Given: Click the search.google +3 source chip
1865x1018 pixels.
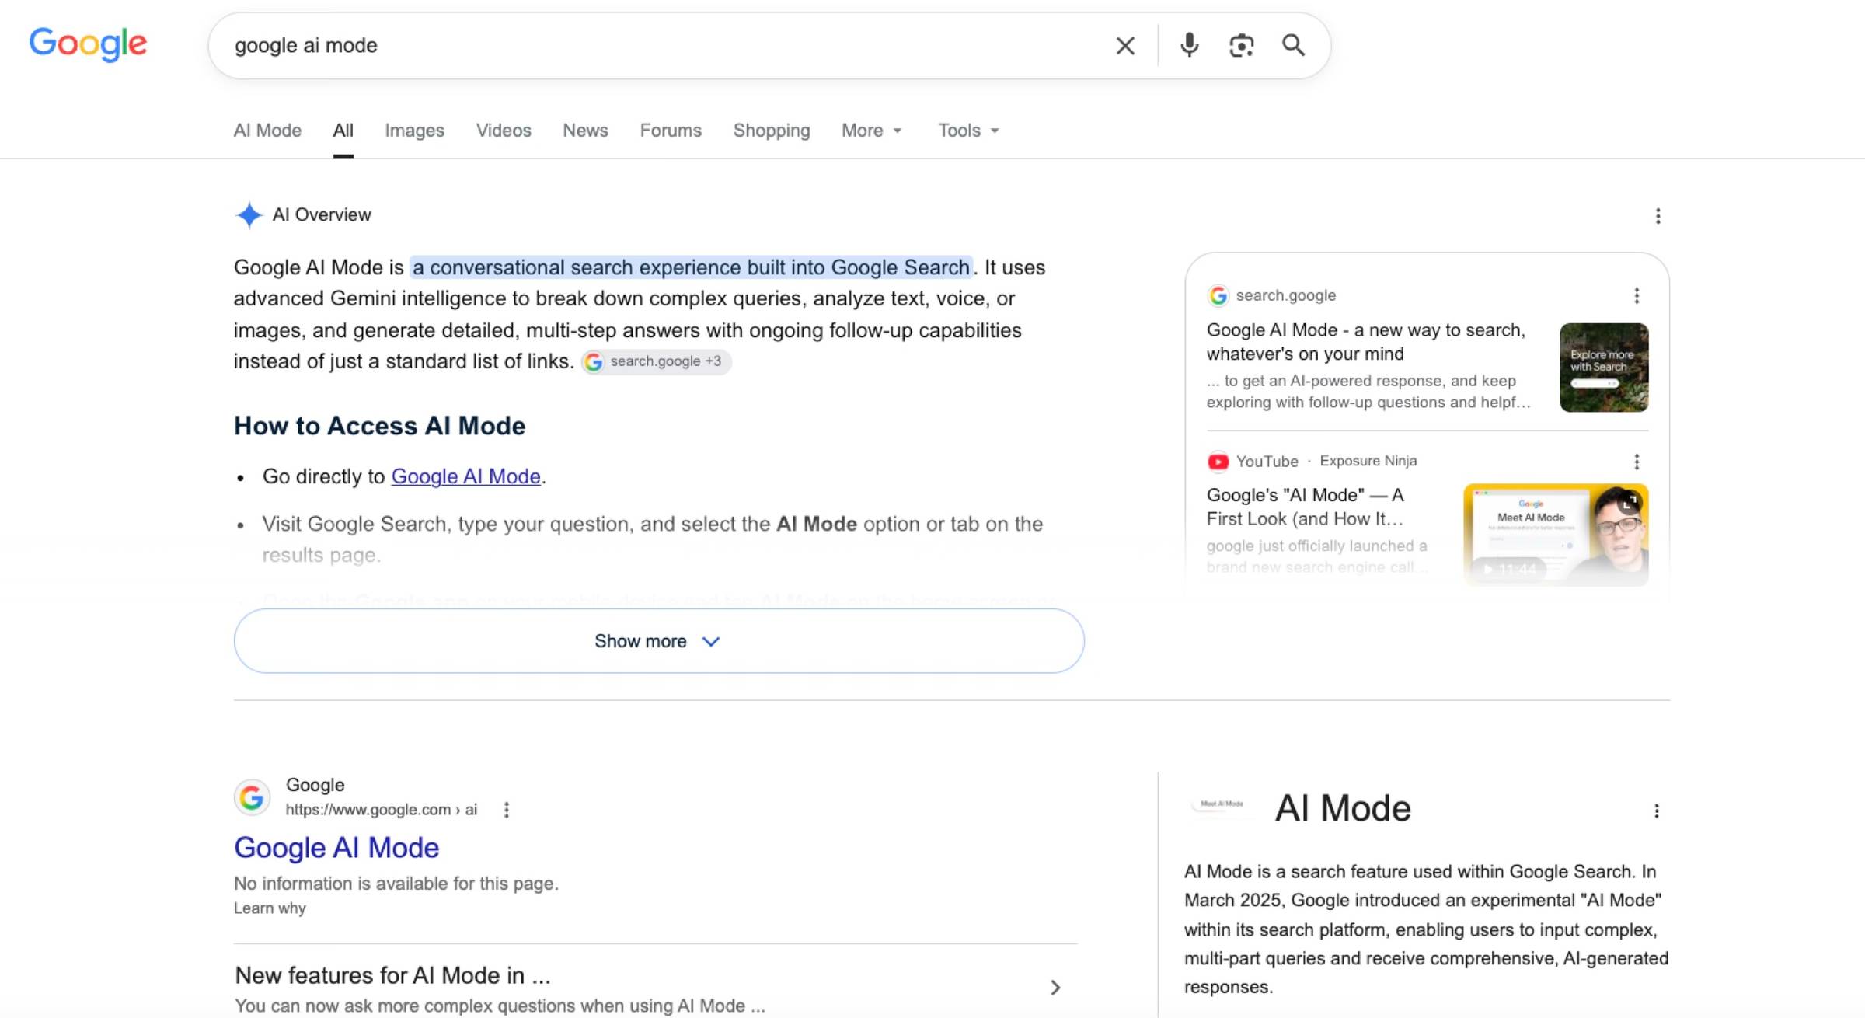Looking at the screenshot, I should [x=656, y=361].
